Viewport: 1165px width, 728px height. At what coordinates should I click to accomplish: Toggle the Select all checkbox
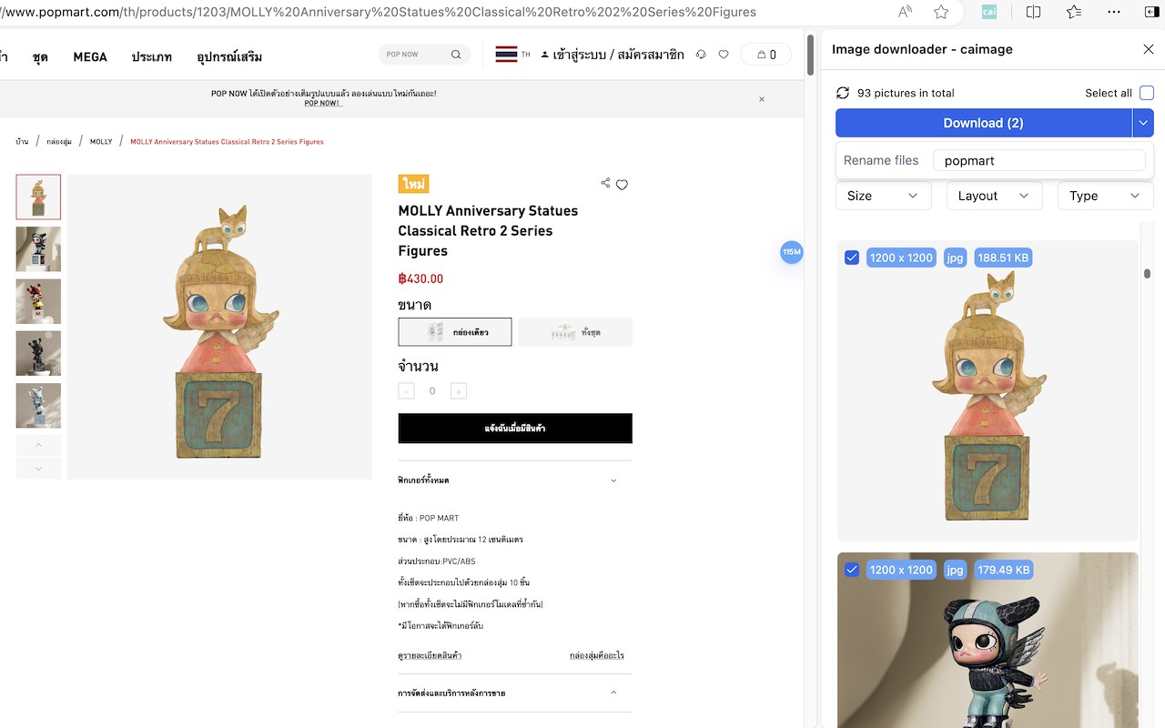(1147, 93)
